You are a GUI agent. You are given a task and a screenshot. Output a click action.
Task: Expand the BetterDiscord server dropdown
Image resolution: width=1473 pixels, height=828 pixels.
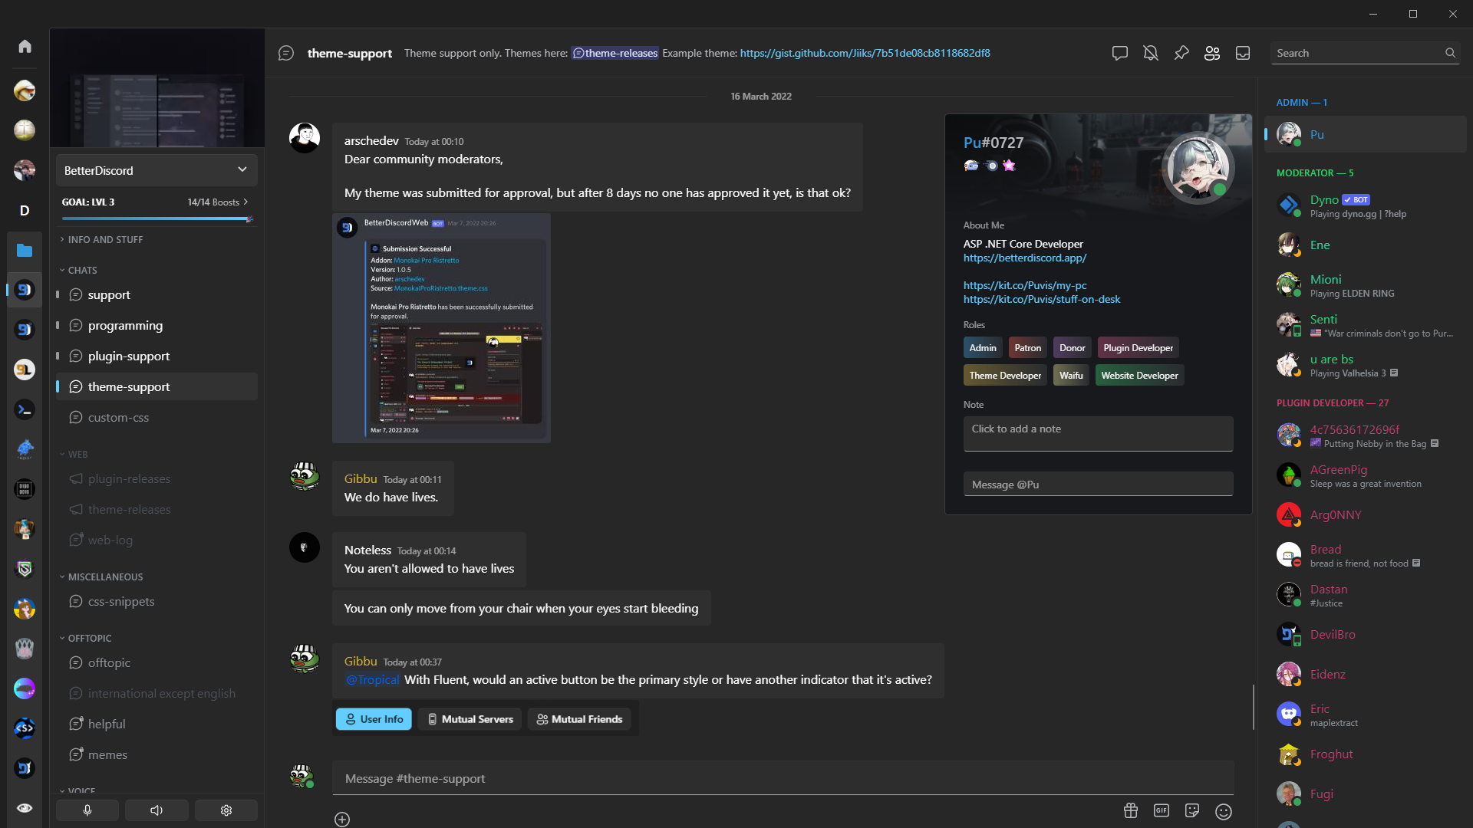[x=242, y=169]
